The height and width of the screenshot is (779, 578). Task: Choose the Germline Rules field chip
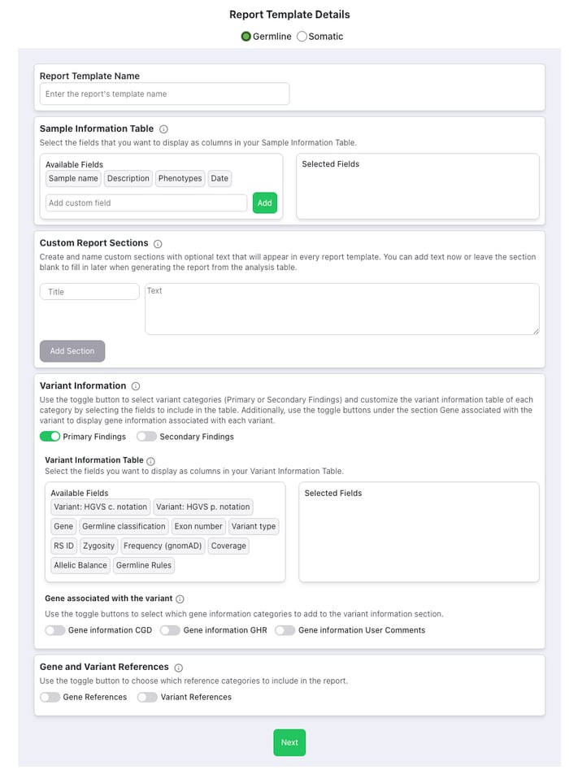pos(144,565)
